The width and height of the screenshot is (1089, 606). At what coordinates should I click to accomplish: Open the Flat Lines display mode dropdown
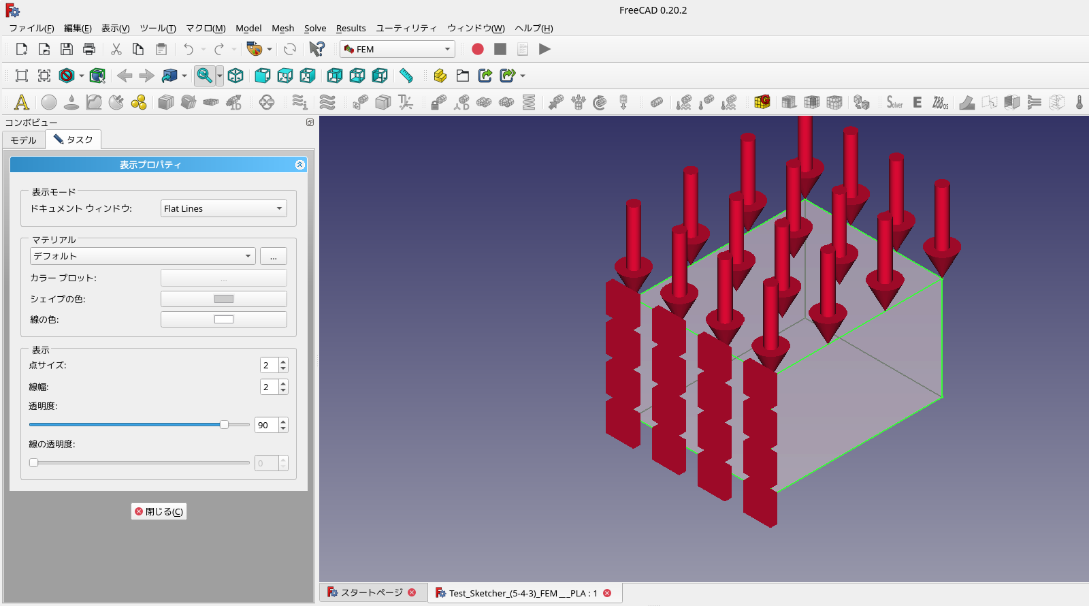coord(223,208)
